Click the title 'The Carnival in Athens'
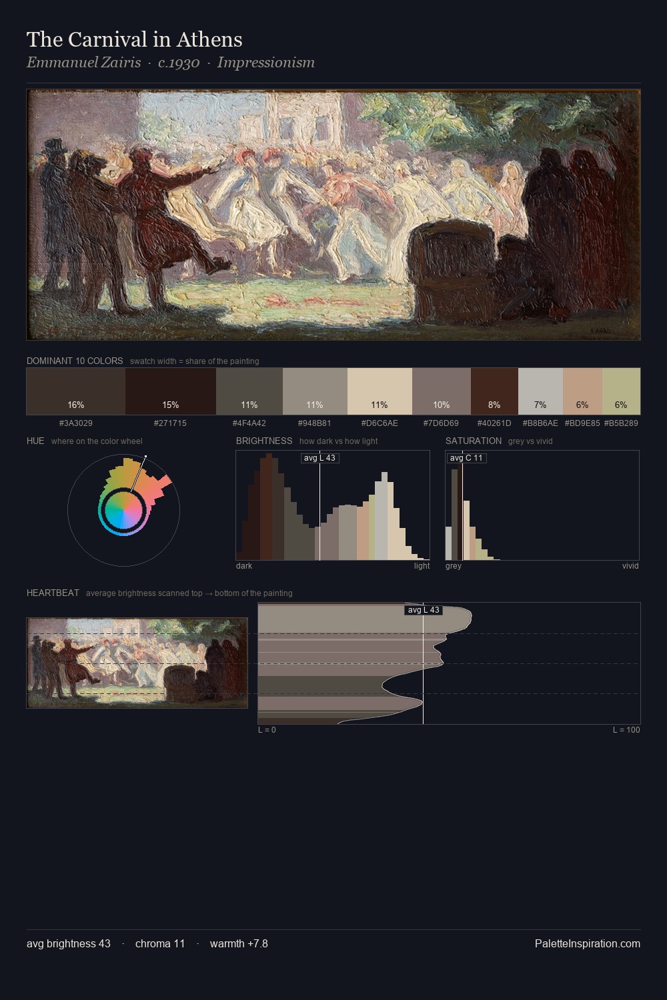The width and height of the screenshot is (667, 1000). (x=135, y=39)
